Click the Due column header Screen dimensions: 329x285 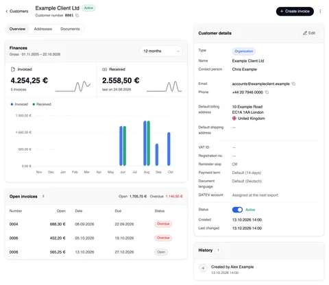[118, 211]
